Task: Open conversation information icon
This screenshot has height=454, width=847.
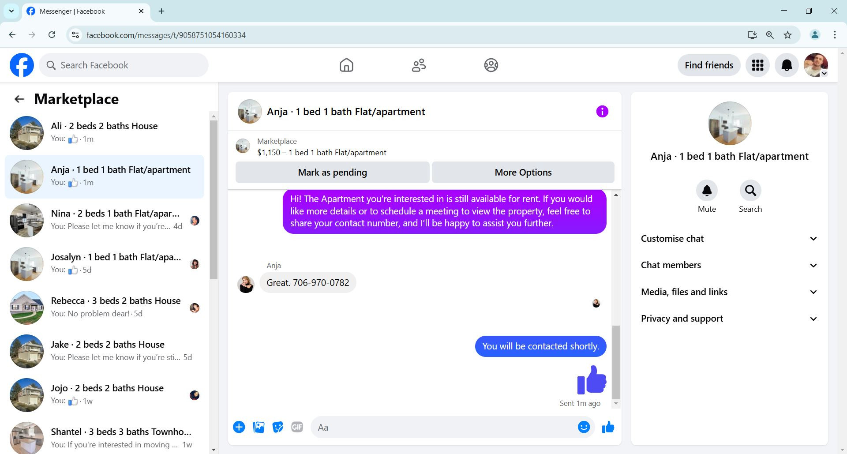Action: point(602,112)
